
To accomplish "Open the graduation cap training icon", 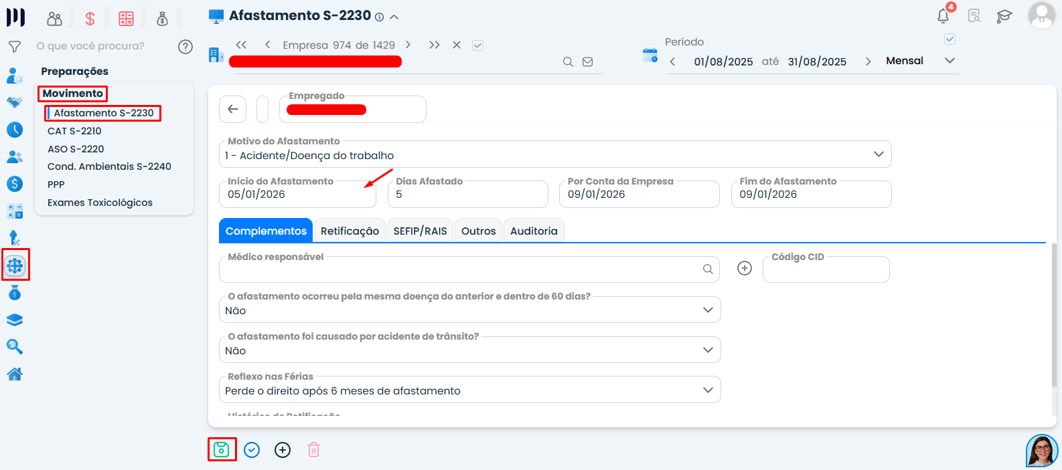I will pos(1004,16).
